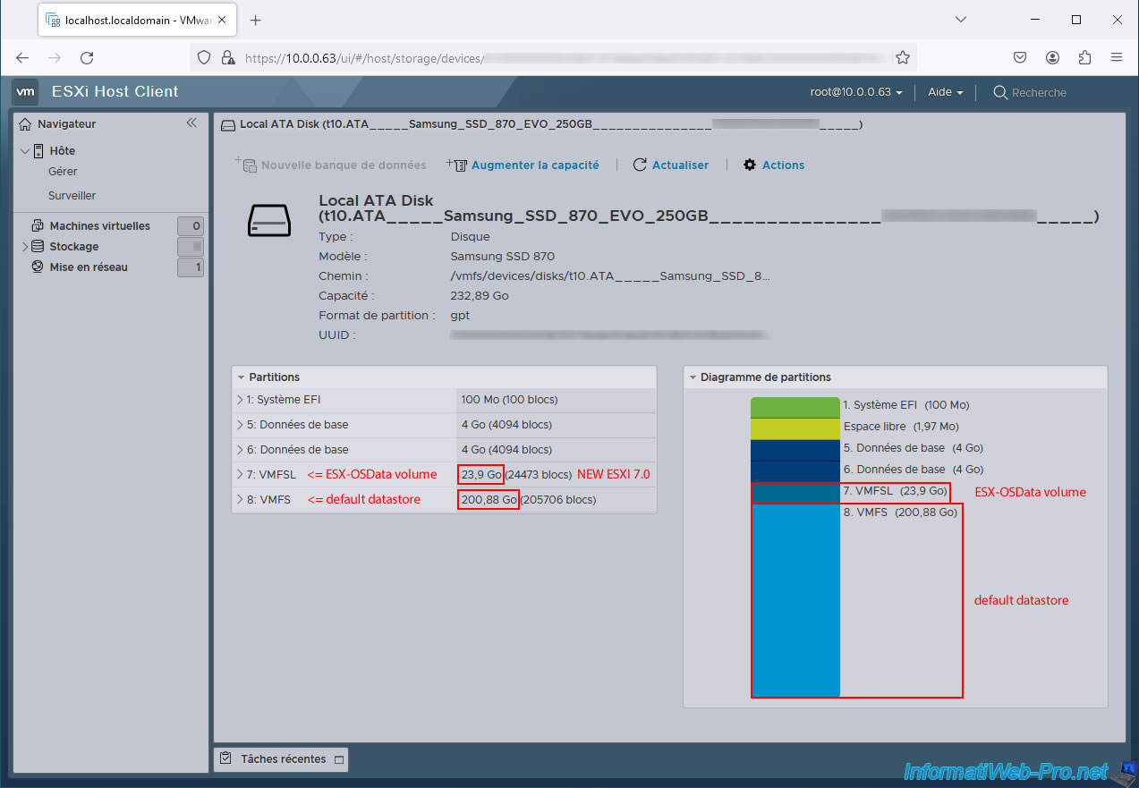Expand partition 1: Système EFI row
Screen dimensions: 1139x788
pyautogui.click(x=240, y=400)
